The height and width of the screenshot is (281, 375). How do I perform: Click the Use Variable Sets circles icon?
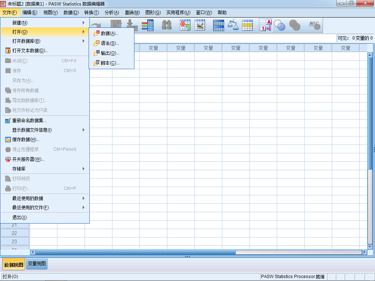click(x=279, y=25)
